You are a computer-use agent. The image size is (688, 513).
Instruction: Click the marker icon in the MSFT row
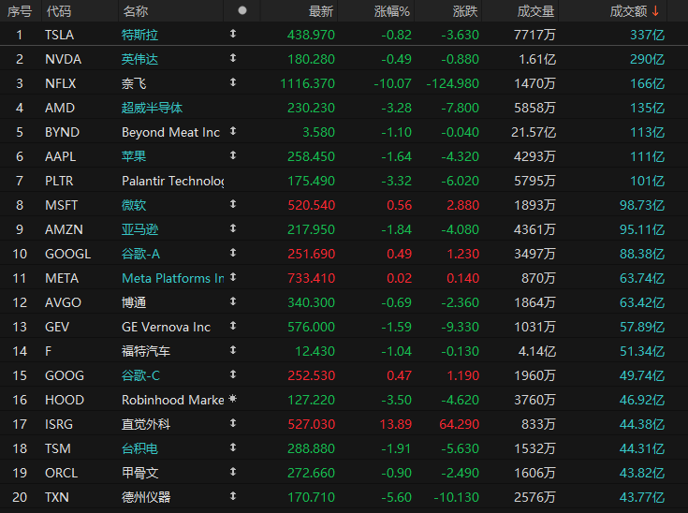tap(233, 204)
